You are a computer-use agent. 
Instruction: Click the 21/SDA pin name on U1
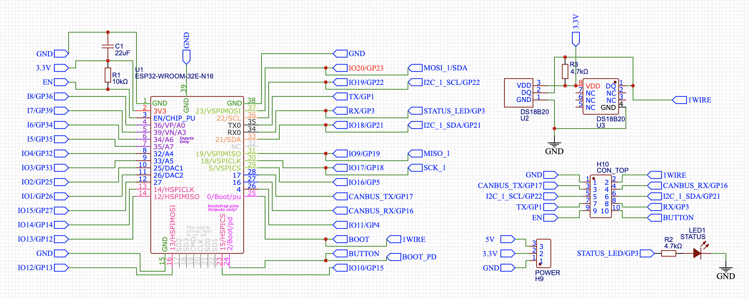[228, 140]
